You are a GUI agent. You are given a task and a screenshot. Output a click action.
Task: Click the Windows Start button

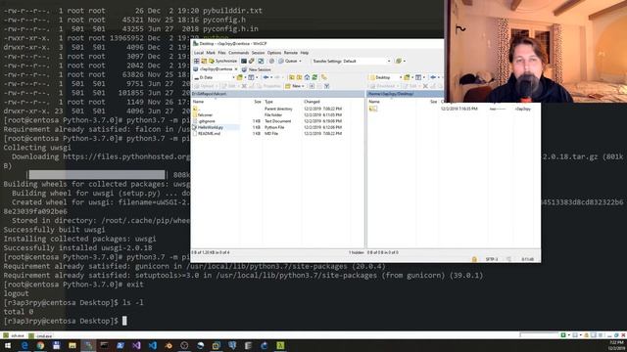click(8, 345)
